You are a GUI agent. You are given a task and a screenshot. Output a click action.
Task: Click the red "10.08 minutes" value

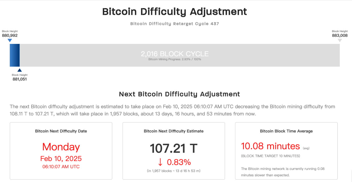pyautogui.click(x=270, y=146)
